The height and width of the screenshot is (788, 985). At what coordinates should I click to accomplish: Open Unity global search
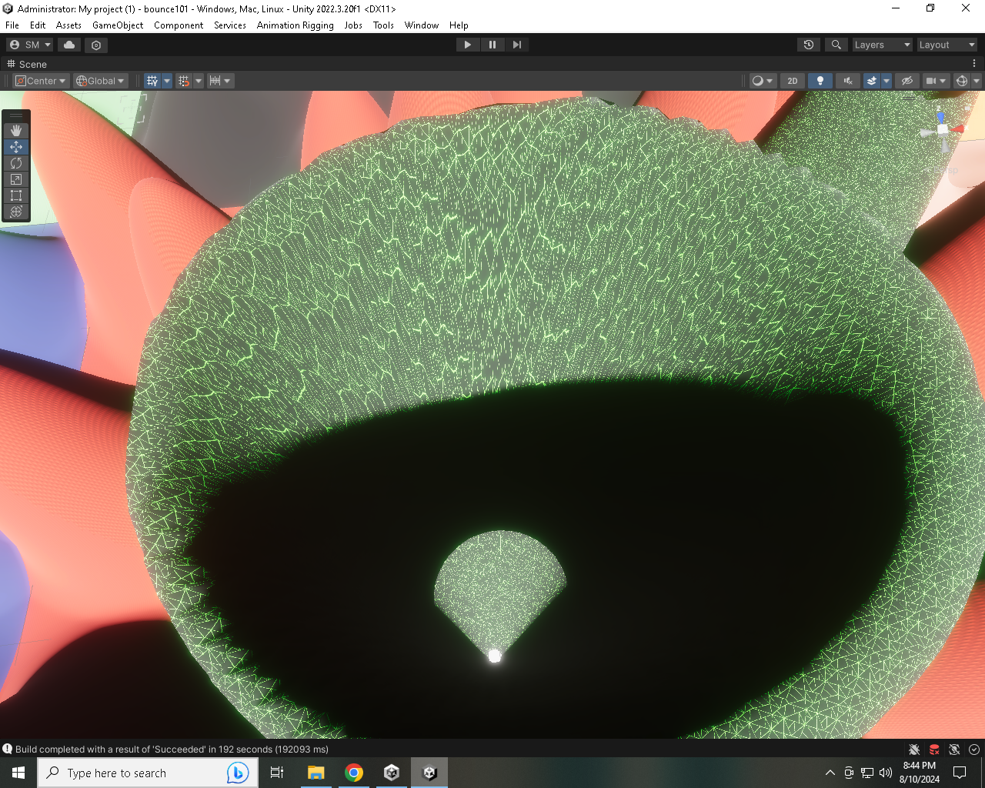click(x=836, y=45)
